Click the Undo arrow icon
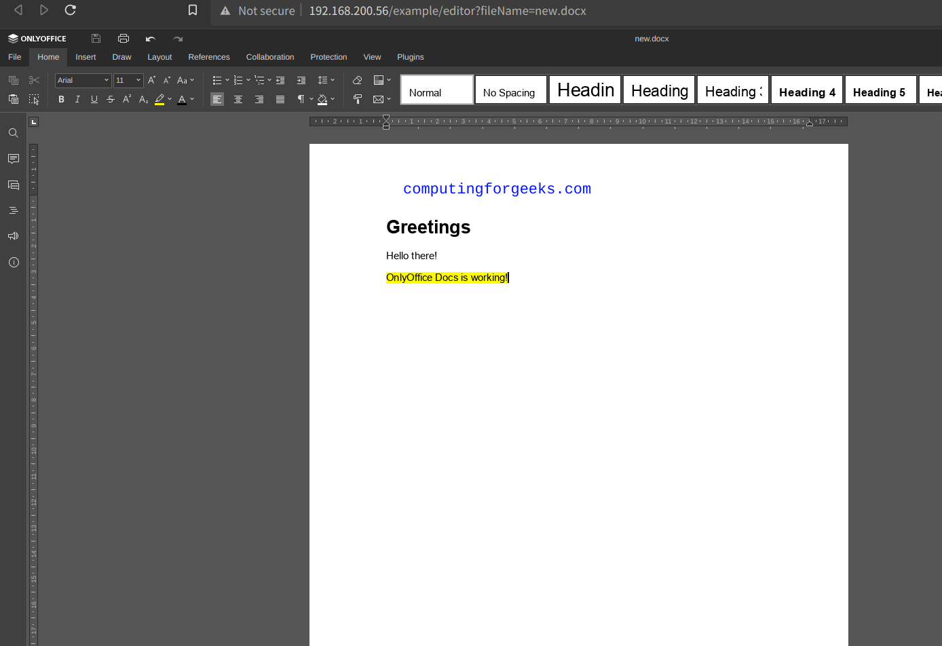Screen dimensions: 942x646 click(151, 39)
